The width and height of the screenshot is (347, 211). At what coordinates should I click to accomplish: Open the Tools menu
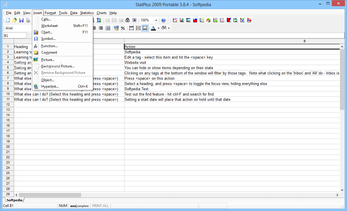click(x=63, y=13)
